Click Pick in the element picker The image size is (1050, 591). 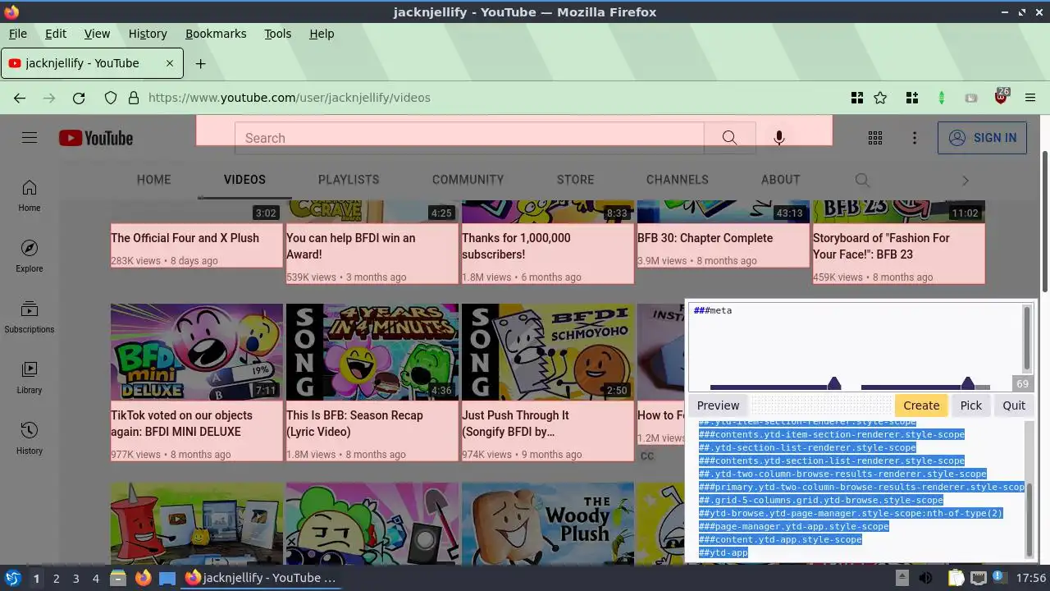[x=970, y=405]
